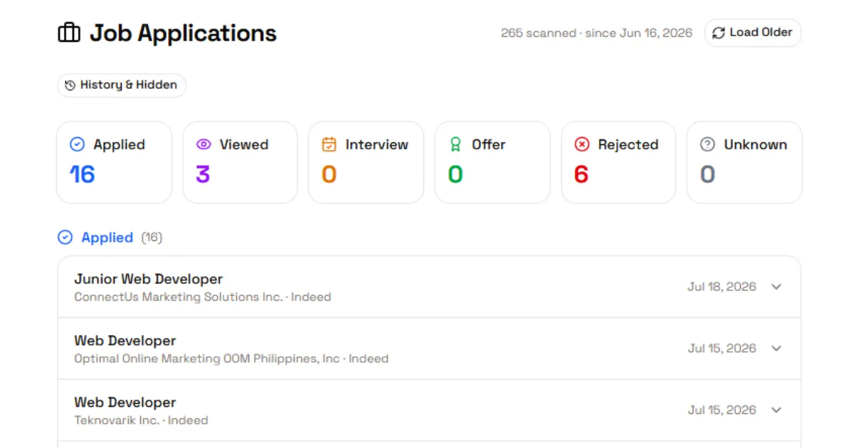Click the Junior Web Developer job title
The width and height of the screenshot is (854, 448).
point(149,279)
